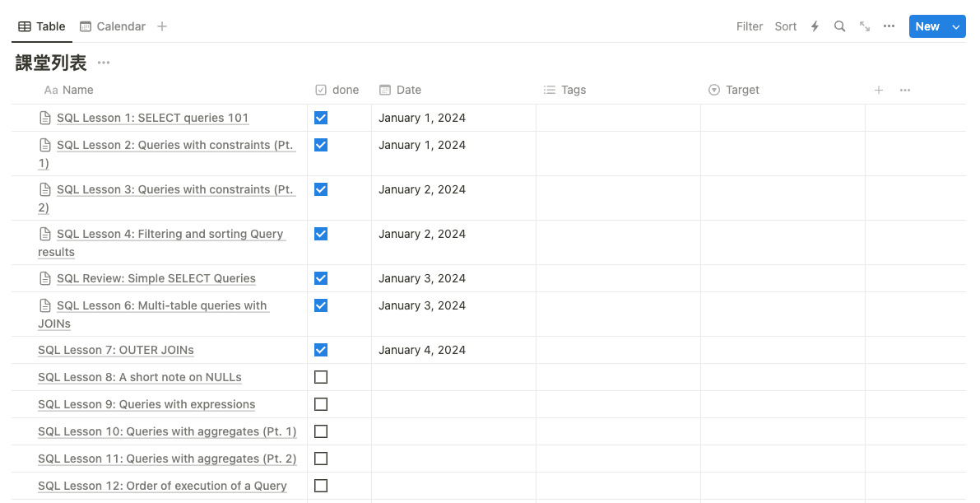The height and width of the screenshot is (503, 980).
Task: Mark SQL Lesson 12 as done
Action: point(321,486)
